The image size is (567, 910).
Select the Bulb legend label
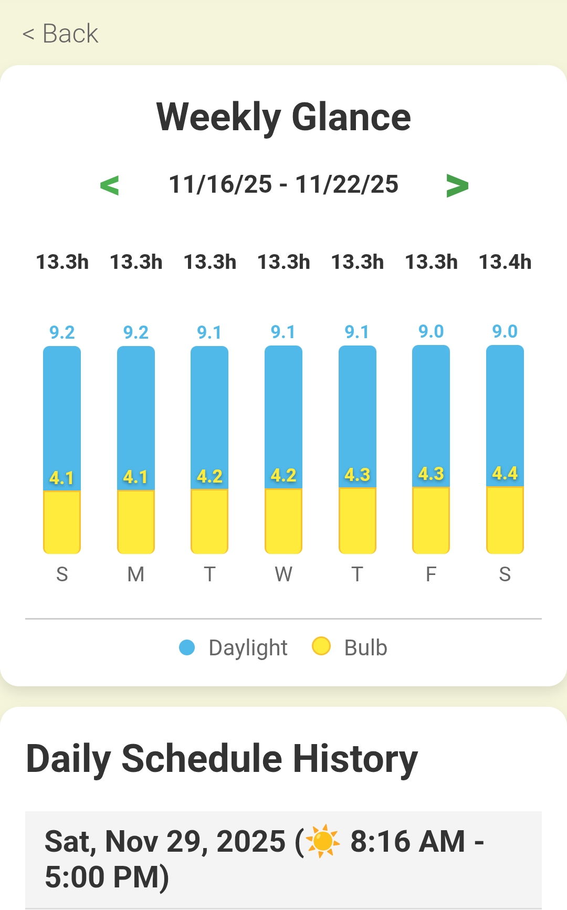click(365, 648)
